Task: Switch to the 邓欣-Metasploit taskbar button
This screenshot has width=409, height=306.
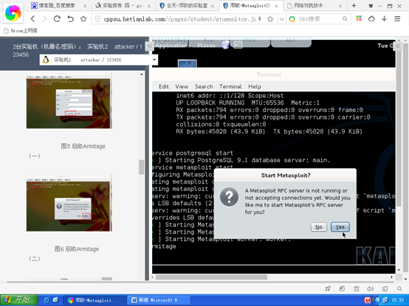Action: [95, 300]
